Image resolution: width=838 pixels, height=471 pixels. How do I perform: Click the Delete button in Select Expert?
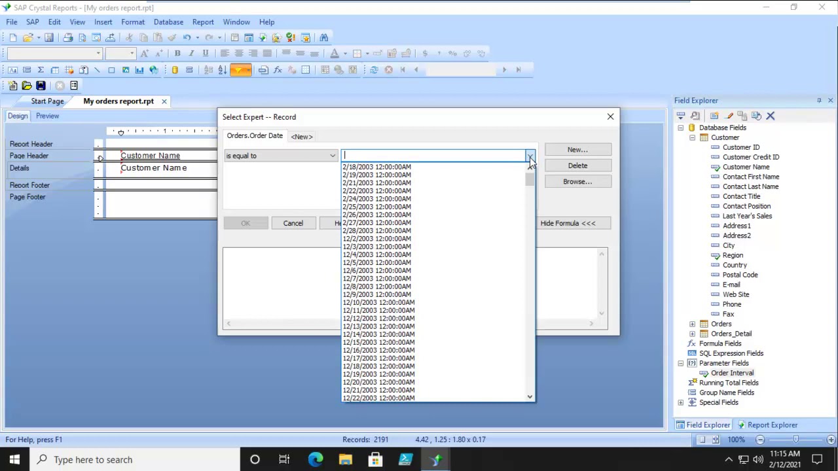[577, 166]
